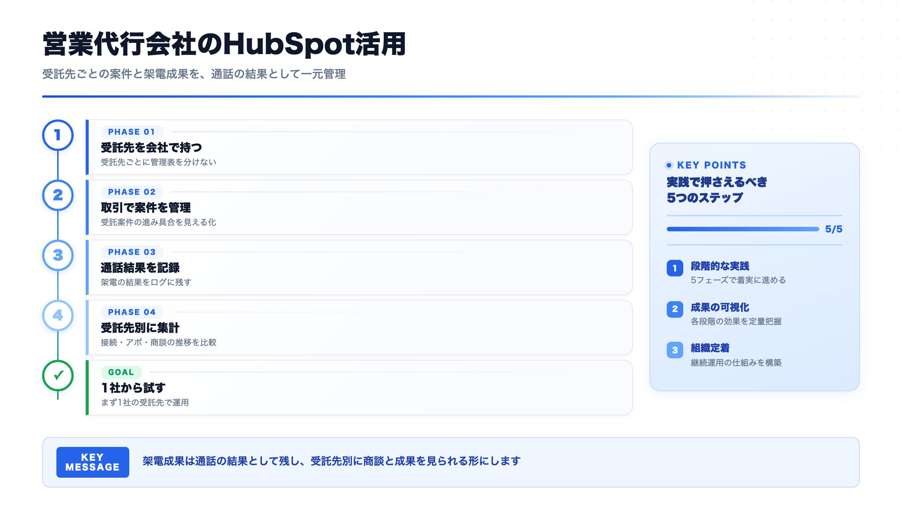Screen dimensions: 902x507
Task: Click number 1 badge beside 段階的な実践
Action: click(675, 268)
